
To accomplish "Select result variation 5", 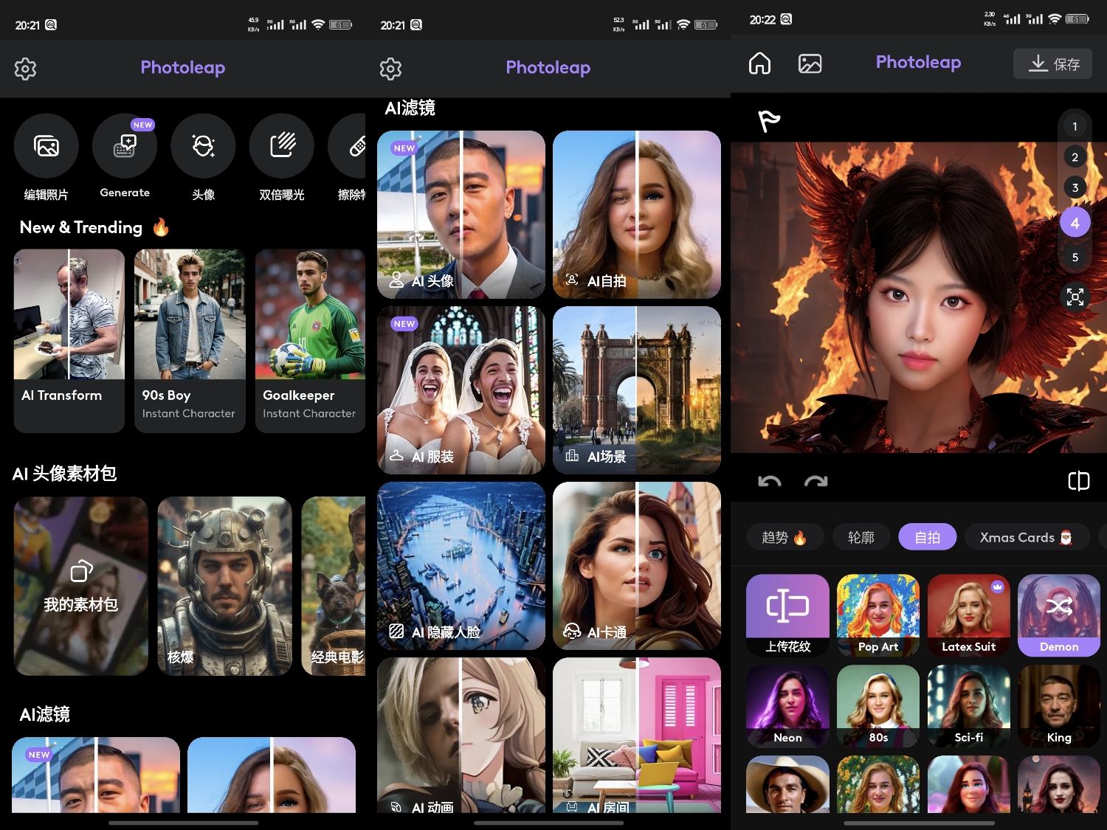I will pos(1075,257).
